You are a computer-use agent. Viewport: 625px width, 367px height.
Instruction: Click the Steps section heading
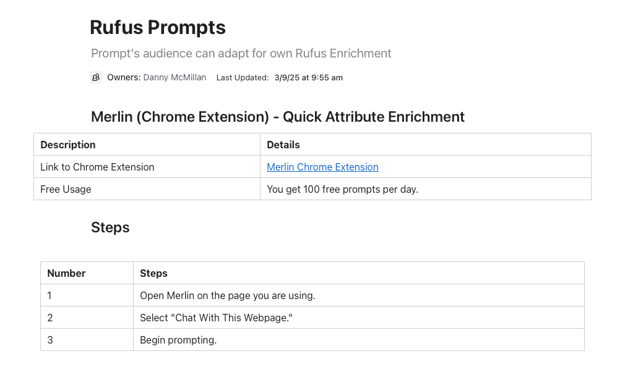tap(110, 227)
